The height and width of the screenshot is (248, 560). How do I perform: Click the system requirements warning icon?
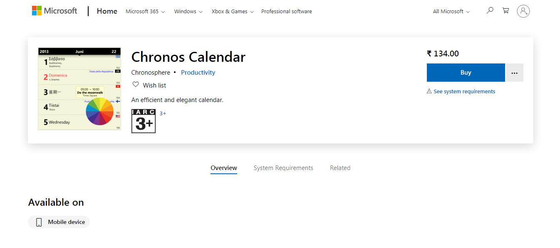pyautogui.click(x=429, y=91)
